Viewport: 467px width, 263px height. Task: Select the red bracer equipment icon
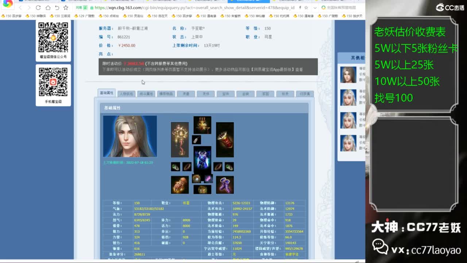[x=225, y=140]
